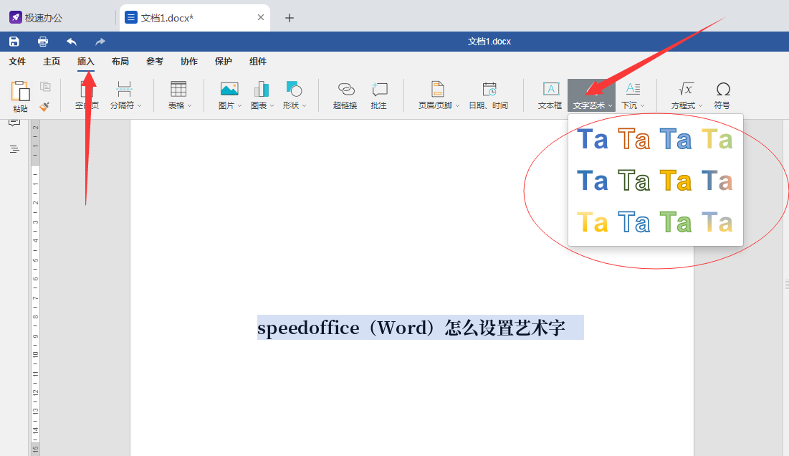The width and height of the screenshot is (789, 456).
Task: Choose faded blue-tan Ta in third row
Action: point(717,222)
